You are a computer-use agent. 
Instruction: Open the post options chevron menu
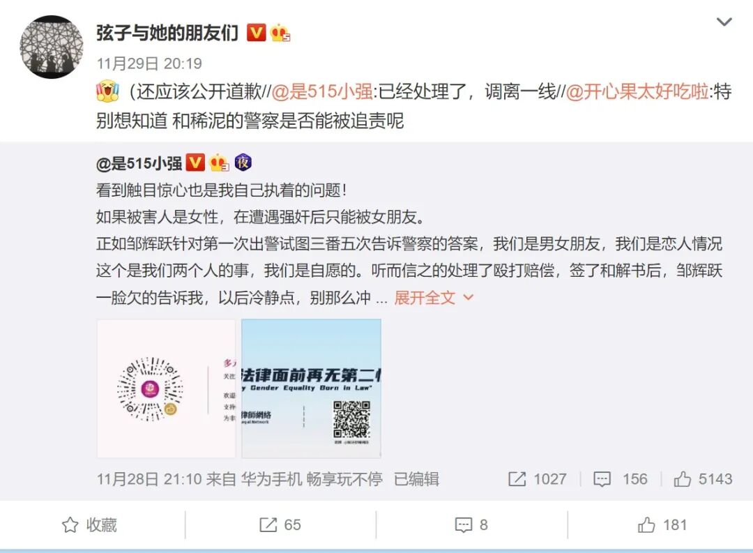tap(724, 22)
